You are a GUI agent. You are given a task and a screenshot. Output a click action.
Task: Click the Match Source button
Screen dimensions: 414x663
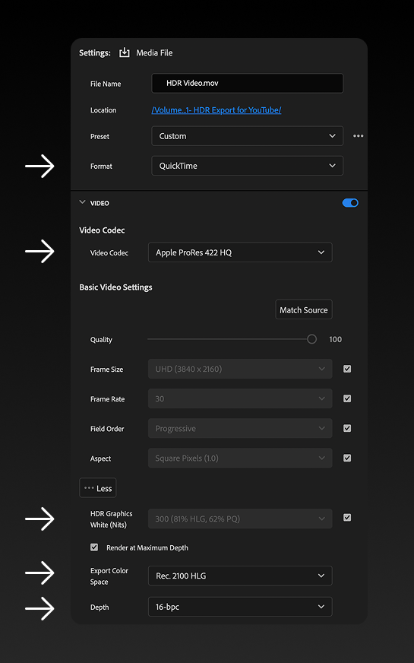pyautogui.click(x=304, y=310)
